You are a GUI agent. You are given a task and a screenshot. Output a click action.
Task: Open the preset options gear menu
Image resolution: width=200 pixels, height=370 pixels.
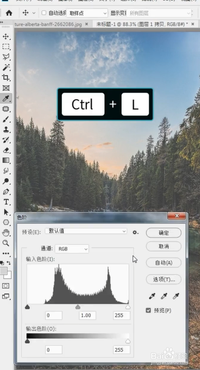point(136,233)
